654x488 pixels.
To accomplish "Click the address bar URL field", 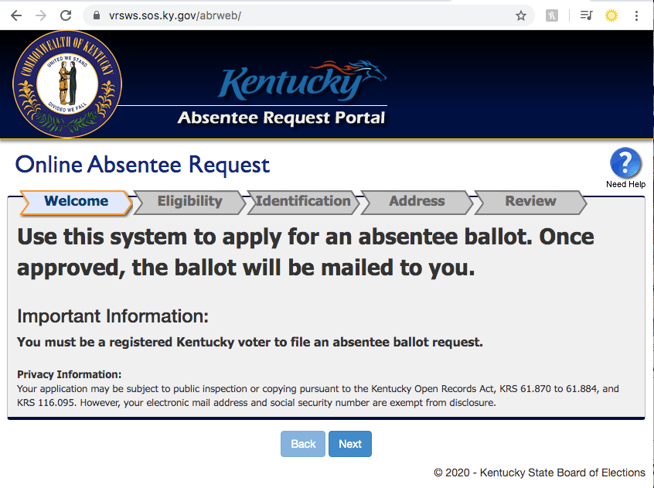I will pyautogui.click(x=308, y=15).
